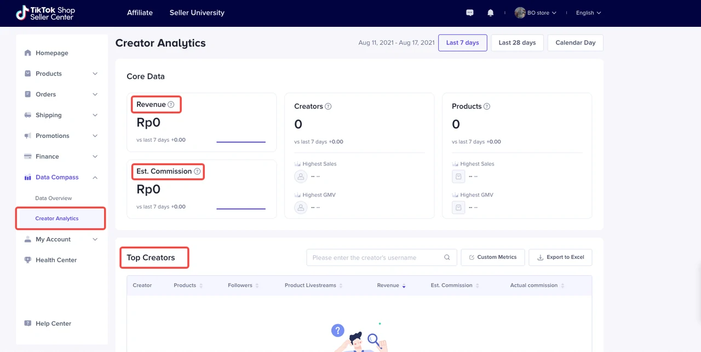Open the English language dropdown
The width and height of the screenshot is (701, 352).
588,13
